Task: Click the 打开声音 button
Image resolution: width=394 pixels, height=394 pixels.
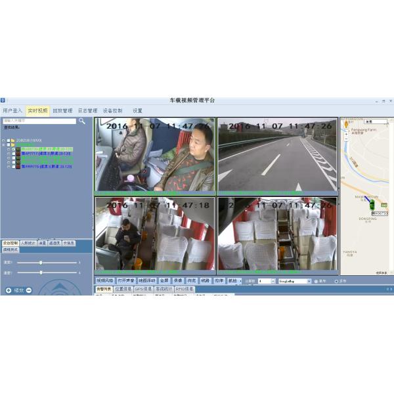Action: click(x=126, y=281)
